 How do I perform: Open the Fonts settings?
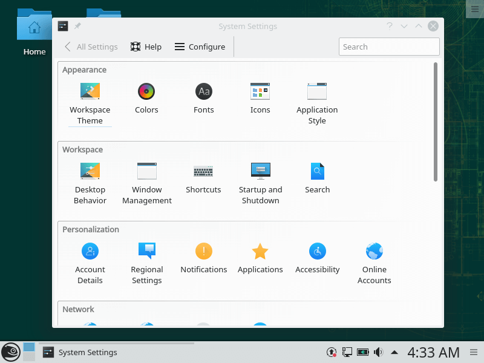[x=203, y=92]
